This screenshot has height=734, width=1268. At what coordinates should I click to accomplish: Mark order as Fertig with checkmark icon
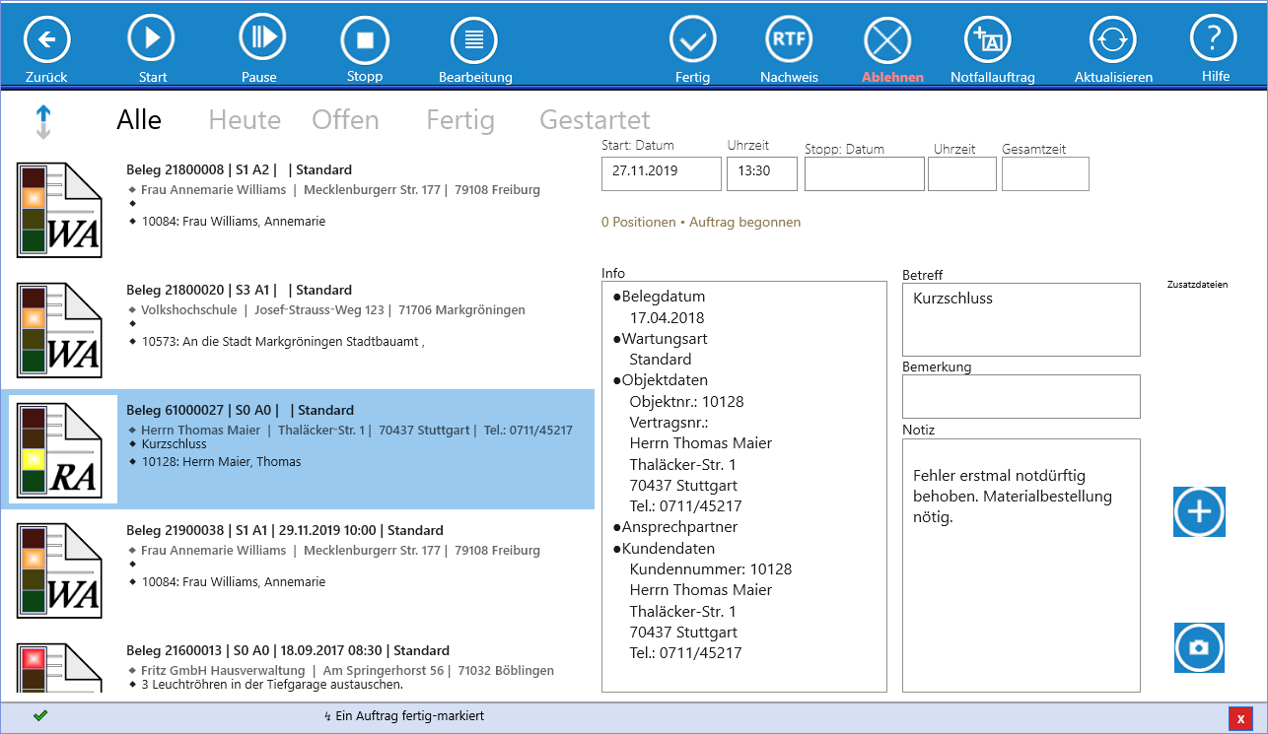coord(692,40)
